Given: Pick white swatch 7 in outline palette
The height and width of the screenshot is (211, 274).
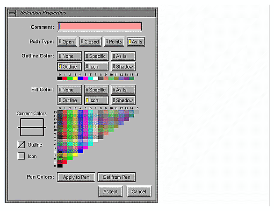Looking at the screenshot, I should point(95,78).
